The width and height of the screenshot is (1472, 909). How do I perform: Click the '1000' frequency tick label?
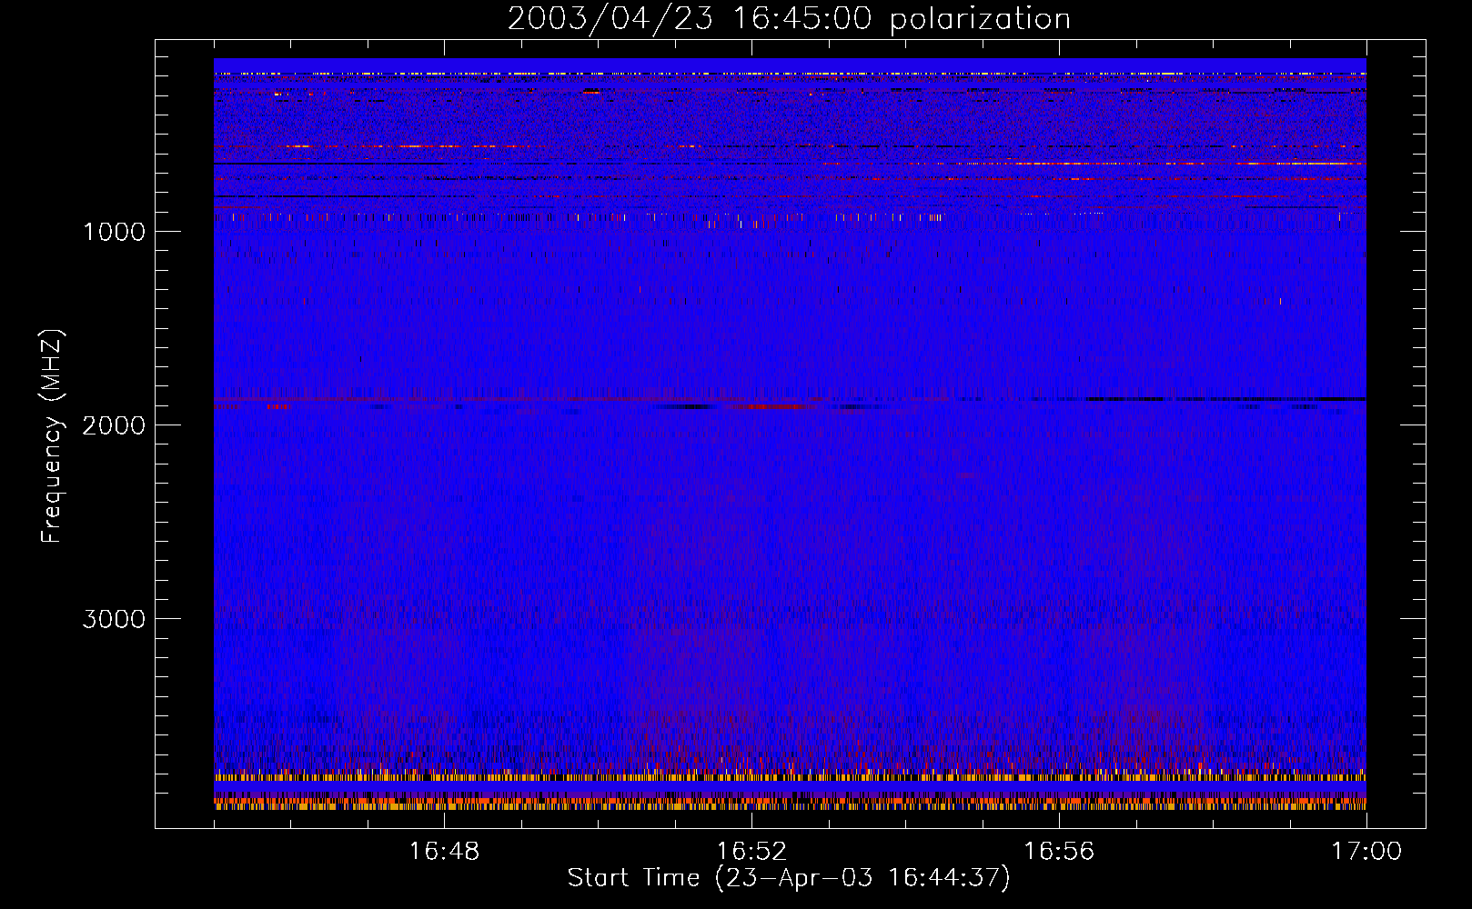click(114, 232)
